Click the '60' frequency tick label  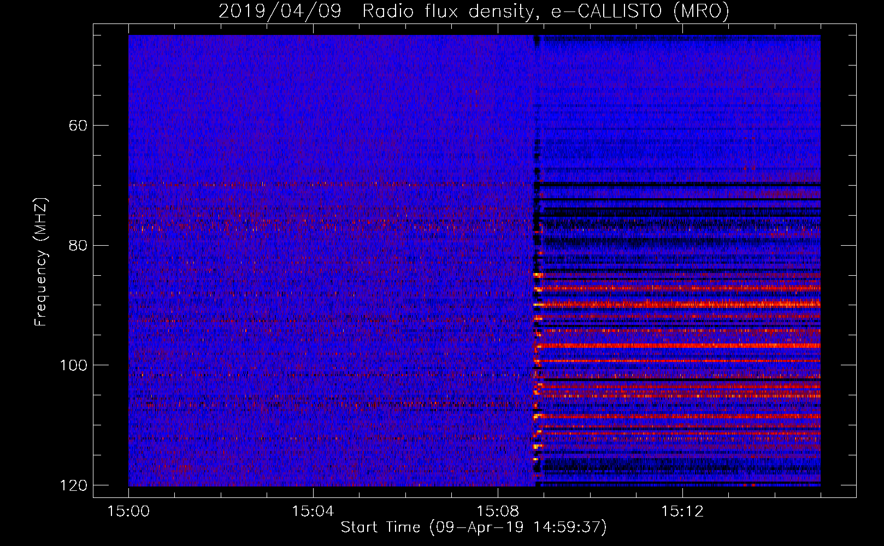(78, 126)
